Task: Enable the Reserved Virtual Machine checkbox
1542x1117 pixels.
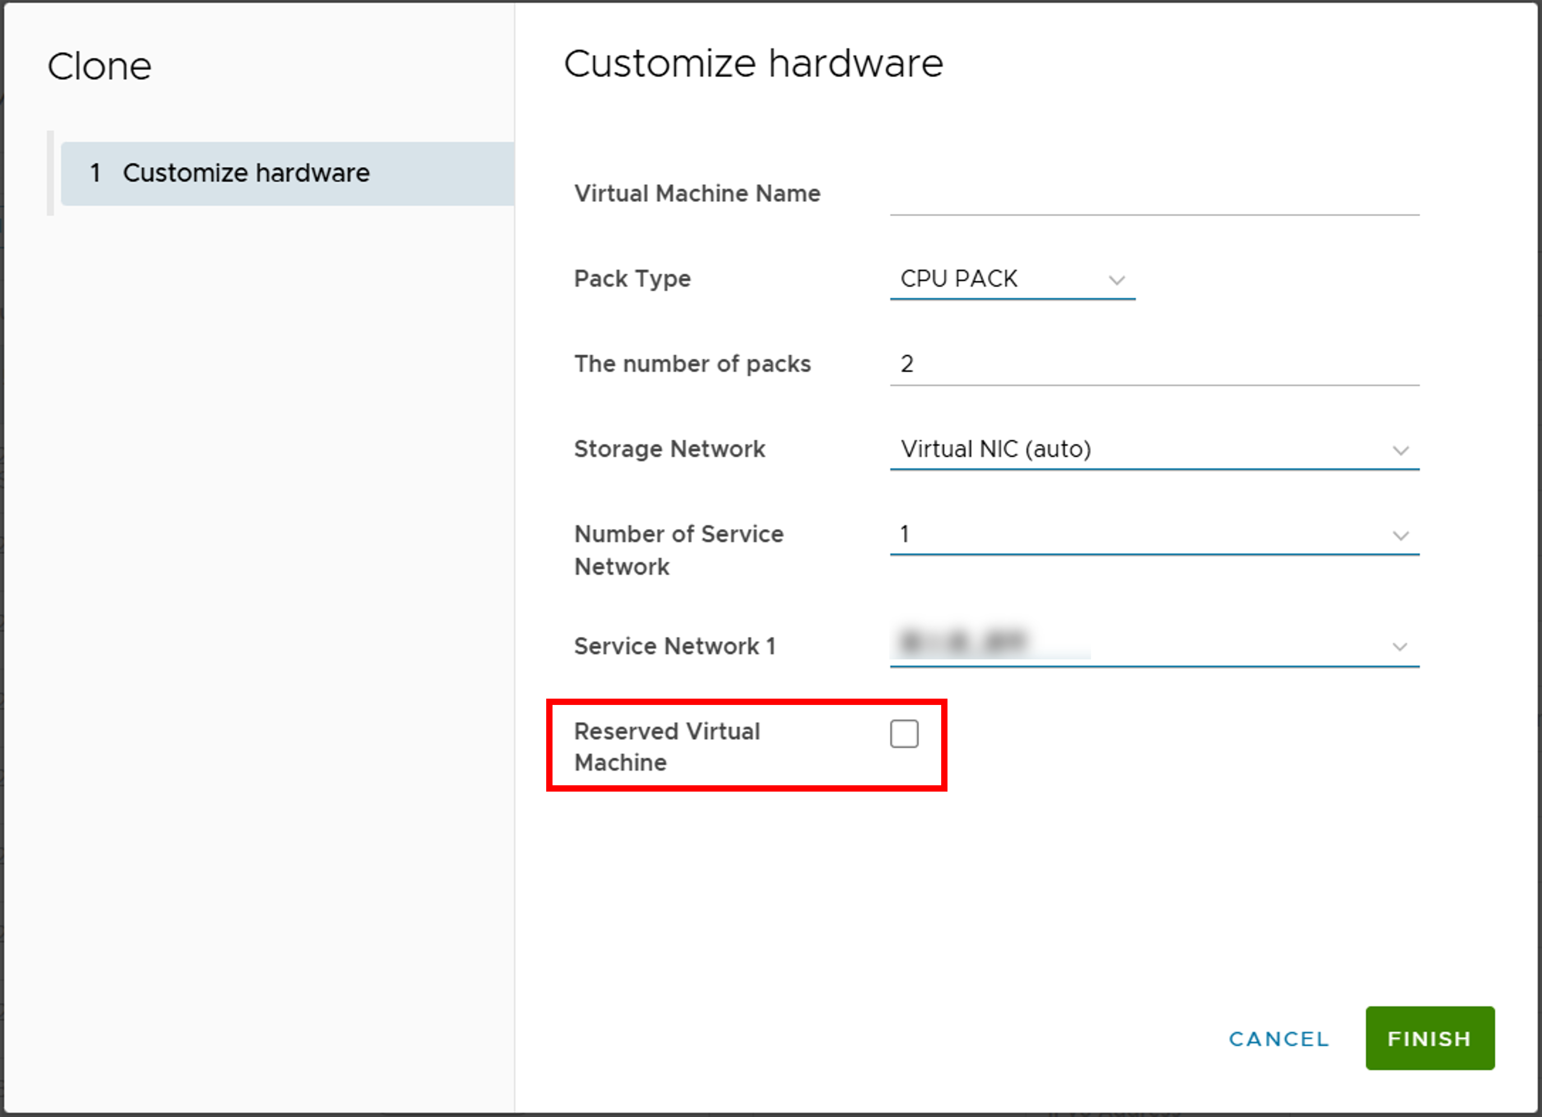Action: (904, 733)
